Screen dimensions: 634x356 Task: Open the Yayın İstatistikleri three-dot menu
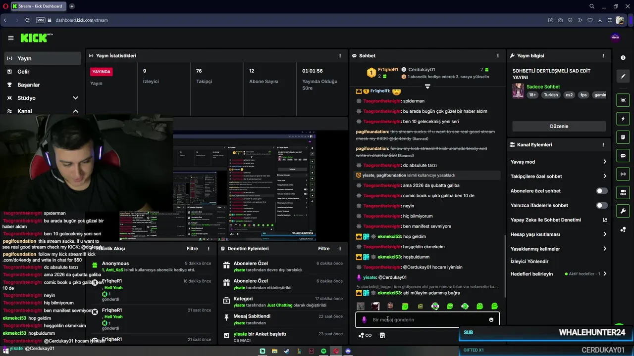[340, 56]
